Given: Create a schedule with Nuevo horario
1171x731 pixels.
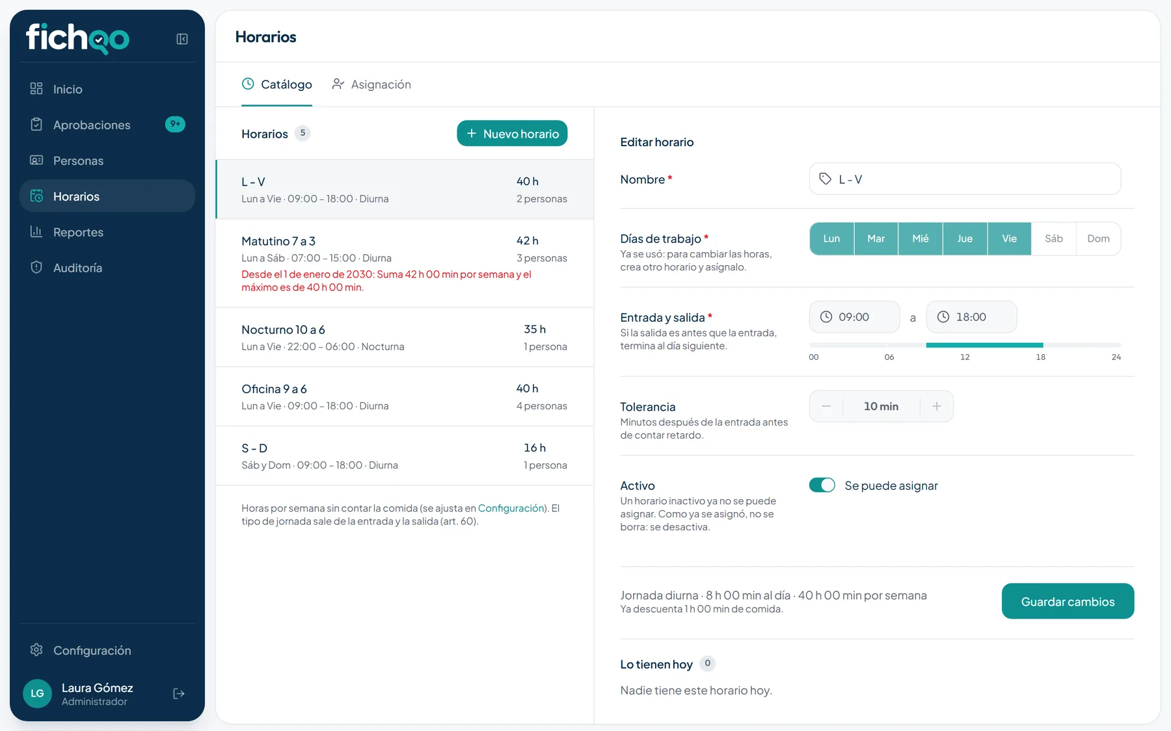Looking at the screenshot, I should coord(512,133).
